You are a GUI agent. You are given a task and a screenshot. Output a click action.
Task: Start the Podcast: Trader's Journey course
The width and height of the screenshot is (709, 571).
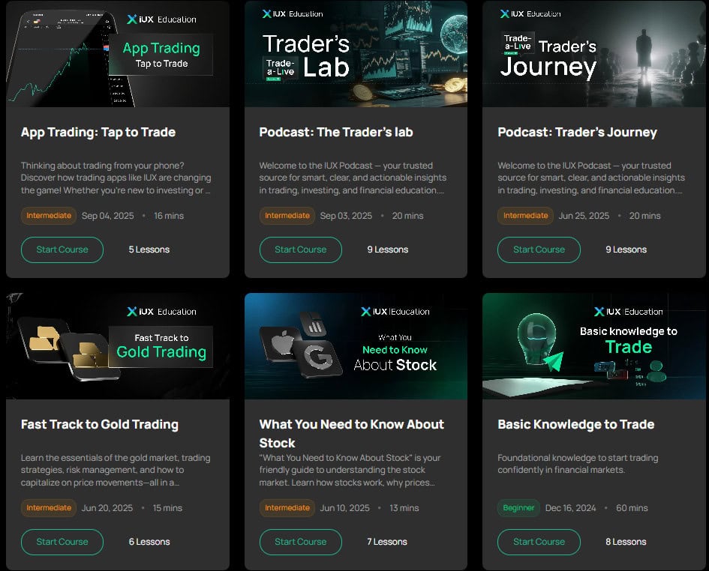click(x=539, y=250)
